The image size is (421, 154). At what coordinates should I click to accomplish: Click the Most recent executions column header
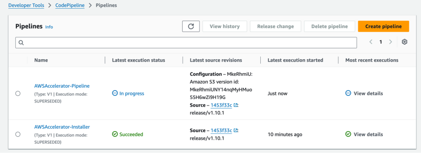click(x=372, y=60)
